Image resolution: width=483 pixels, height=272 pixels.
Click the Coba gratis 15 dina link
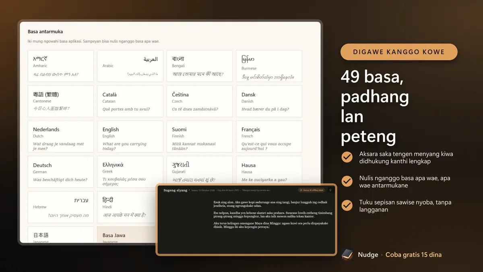pos(413,255)
